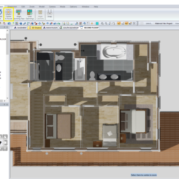Close the upper left side panel
Image resolution: width=179 pixels, height=179 pixels.
point(7,27)
